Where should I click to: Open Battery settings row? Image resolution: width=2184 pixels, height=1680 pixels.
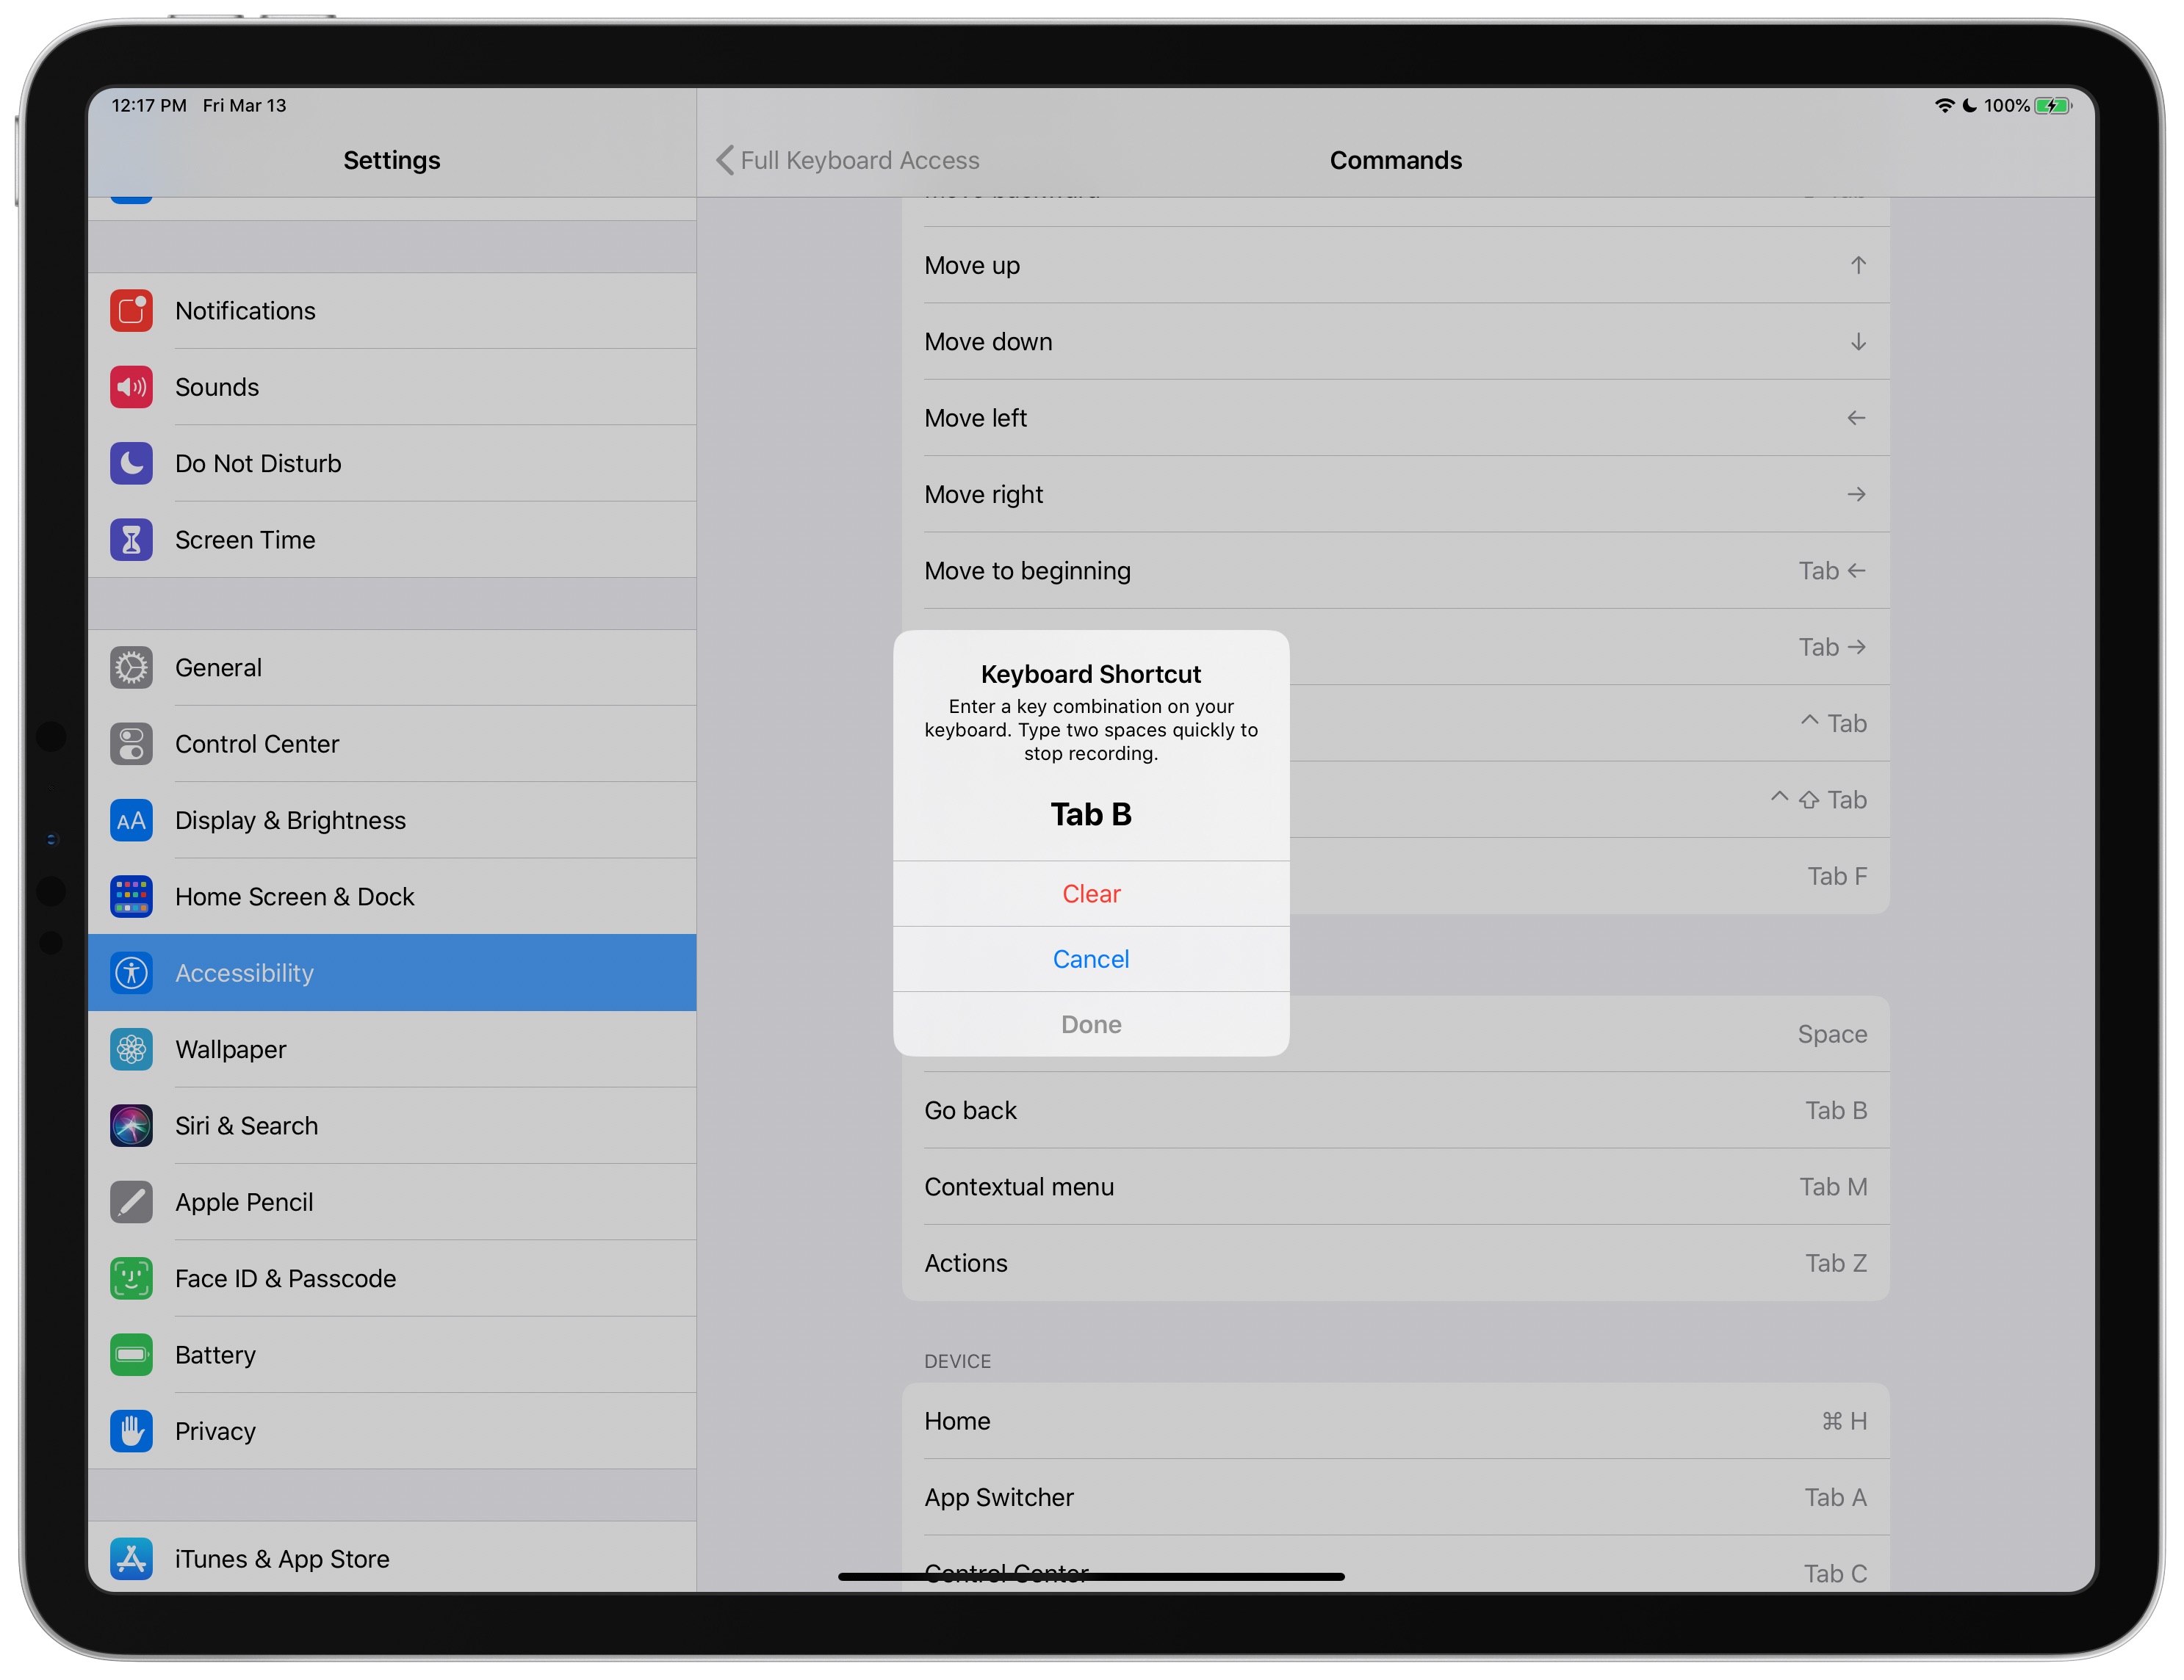[392, 1355]
